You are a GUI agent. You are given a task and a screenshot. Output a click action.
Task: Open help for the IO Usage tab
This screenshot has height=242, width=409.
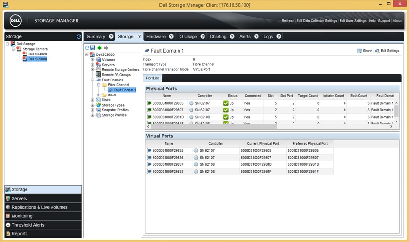pyautogui.click(x=203, y=36)
